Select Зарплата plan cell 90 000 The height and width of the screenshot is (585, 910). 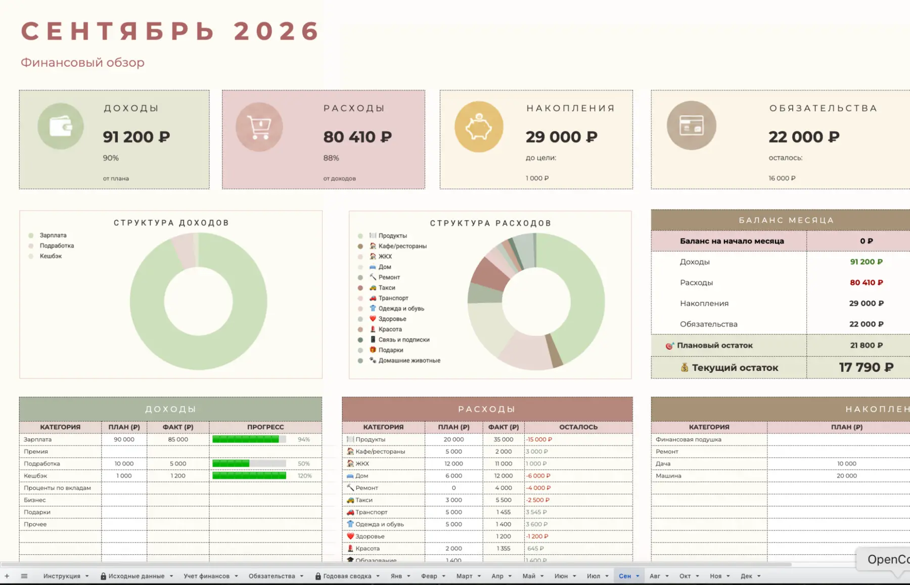[124, 440]
